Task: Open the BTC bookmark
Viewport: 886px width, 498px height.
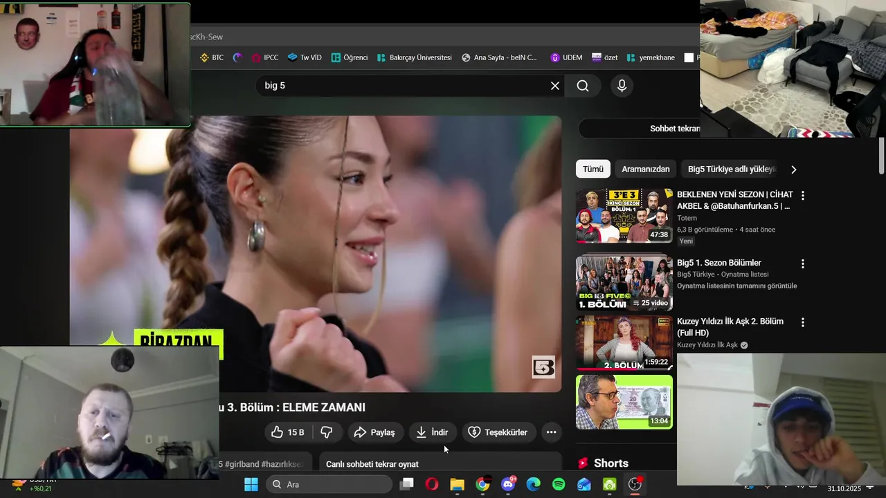Action: [x=212, y=57]
